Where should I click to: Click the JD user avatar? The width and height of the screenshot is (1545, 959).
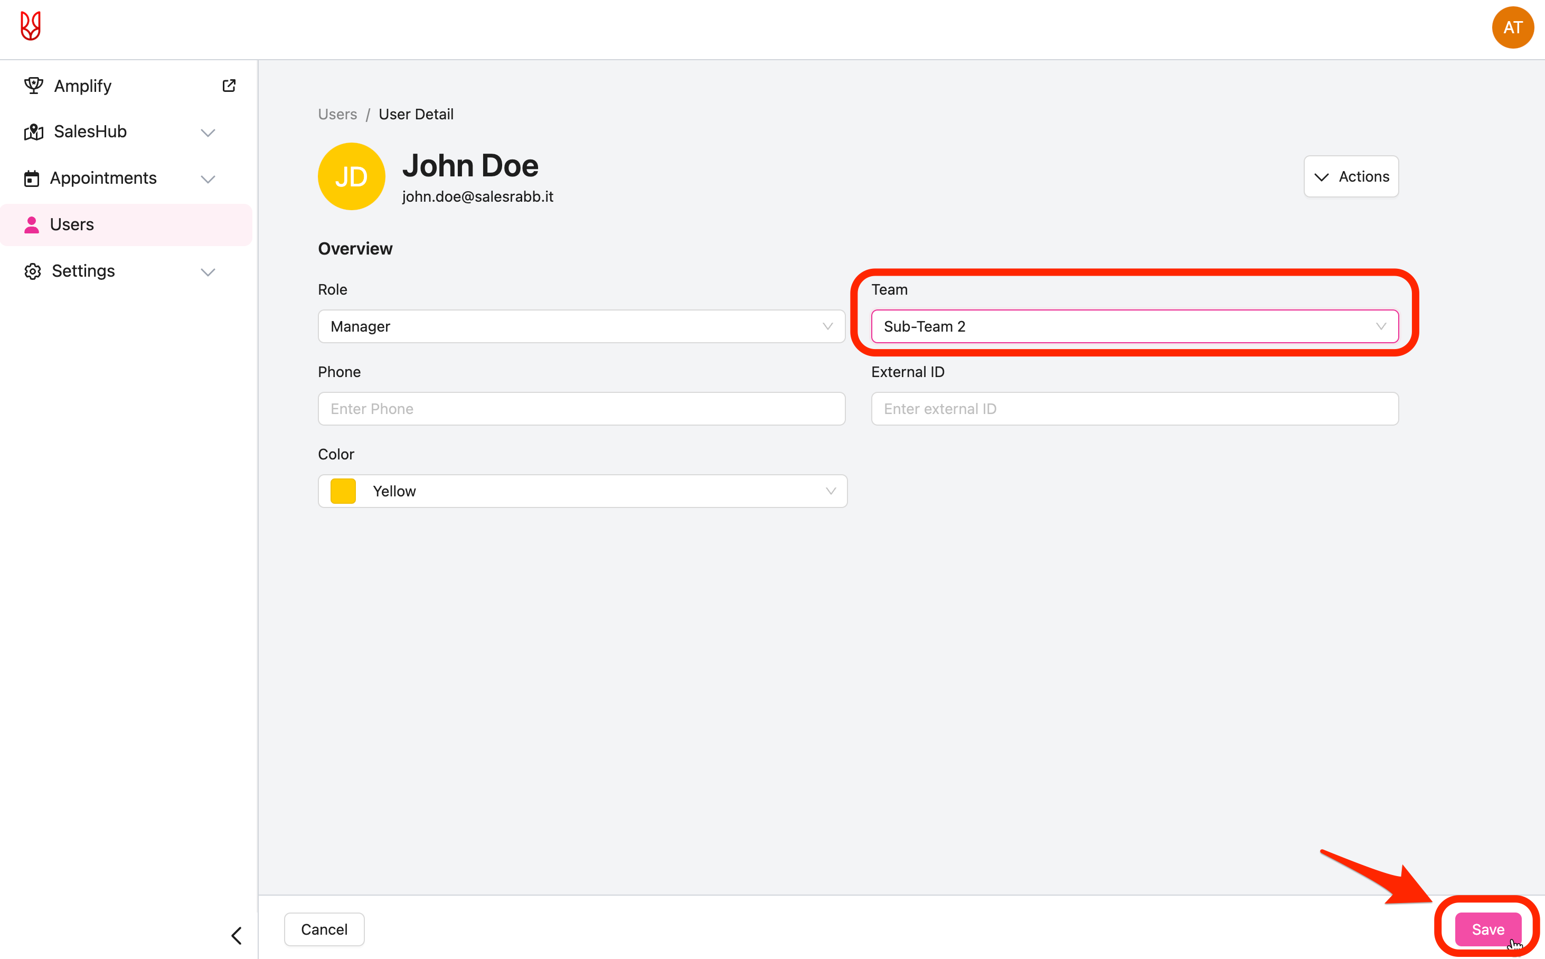(351, 176)
